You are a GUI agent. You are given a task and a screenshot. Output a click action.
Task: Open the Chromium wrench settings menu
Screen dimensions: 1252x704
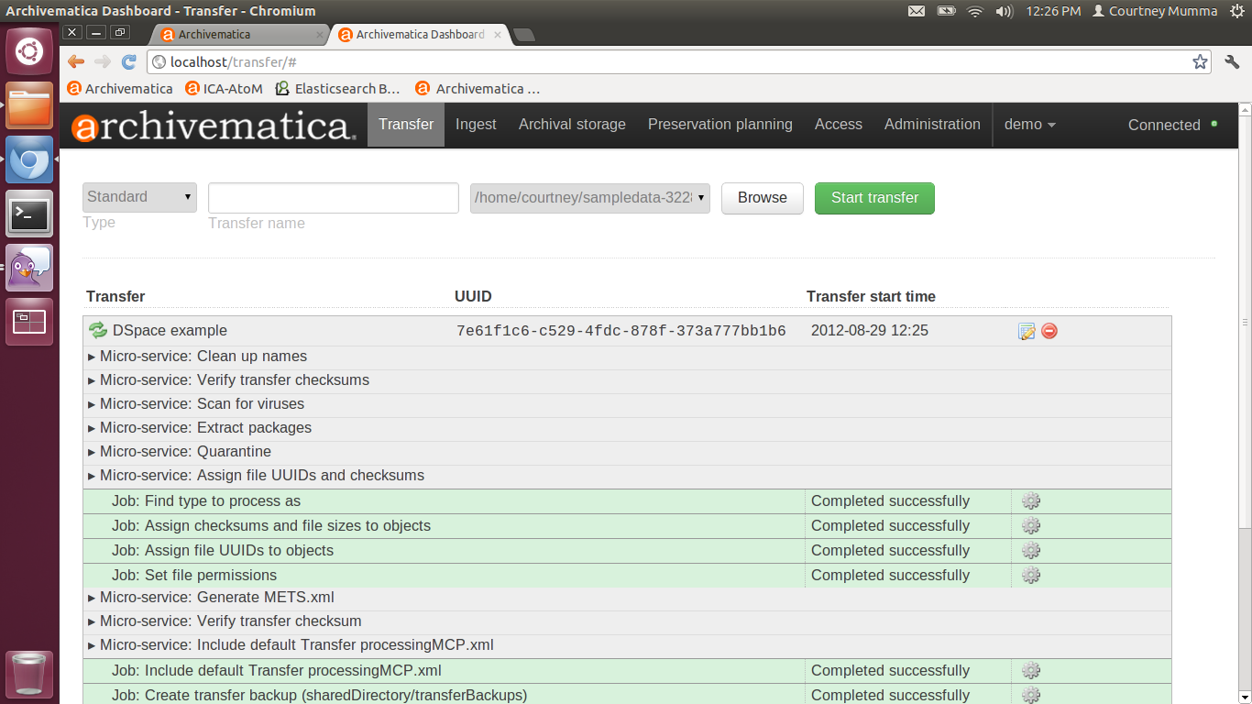click(x=1232, y=61)
